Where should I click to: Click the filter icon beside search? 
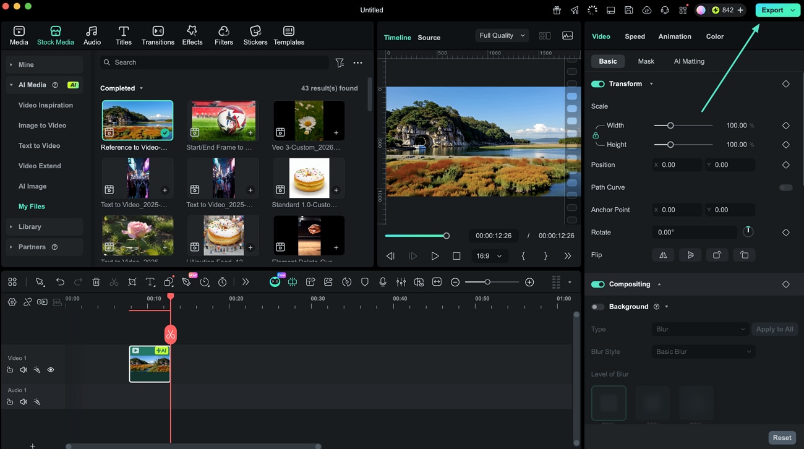(x=340, y=62)
